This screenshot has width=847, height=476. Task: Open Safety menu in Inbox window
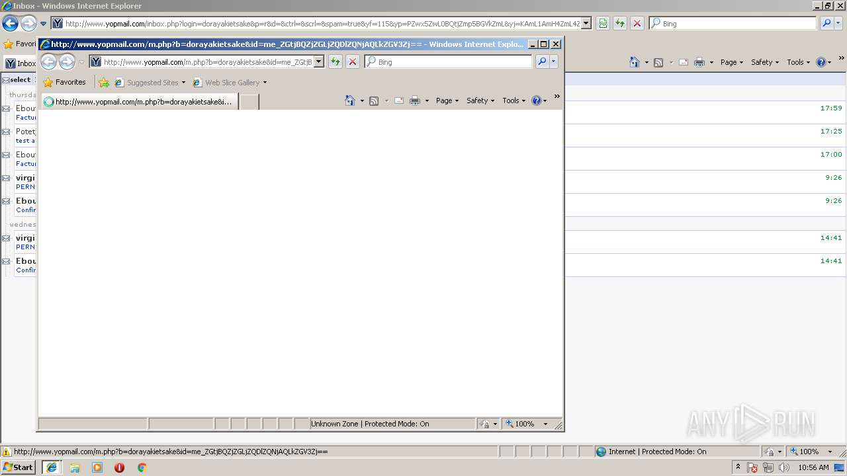765,62
